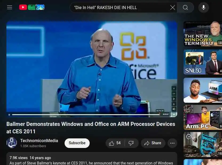
Task: Open the Philips suggested video thumbnail
Action: click(x=203, y=145)
